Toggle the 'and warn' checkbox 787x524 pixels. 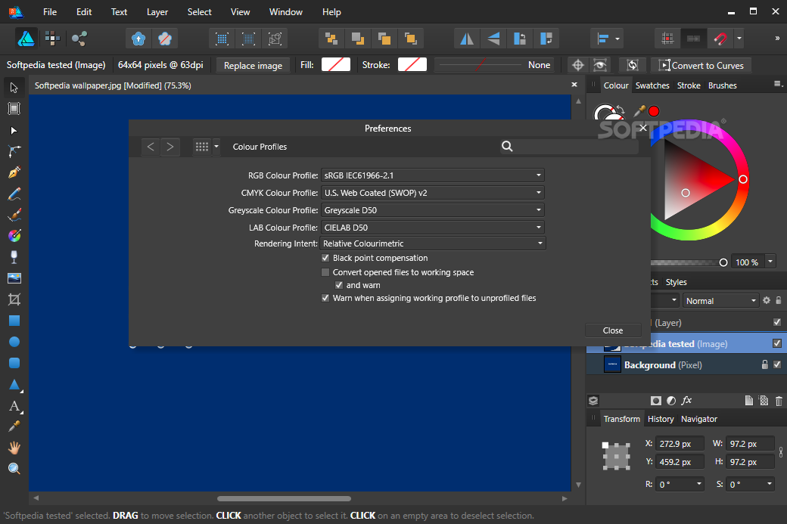point(339,285)
